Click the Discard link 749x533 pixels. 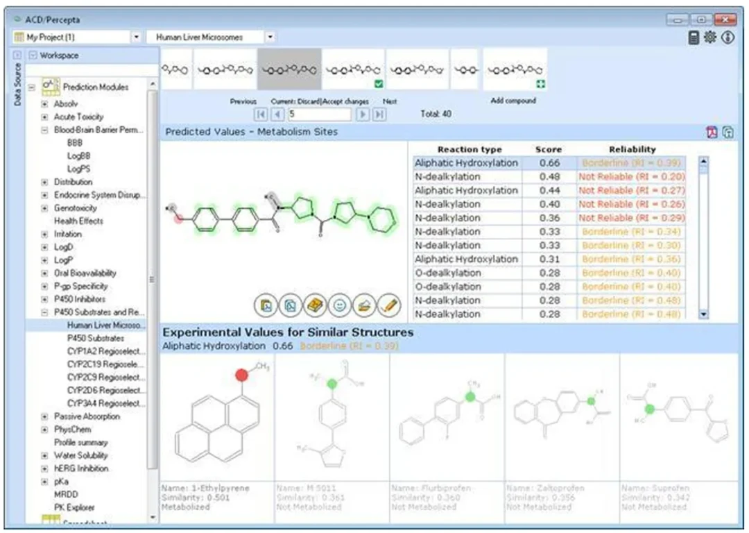click(309, 101)
